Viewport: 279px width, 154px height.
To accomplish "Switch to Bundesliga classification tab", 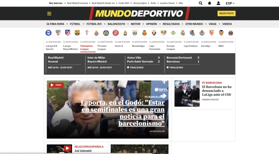I will (x=139, y=44).
